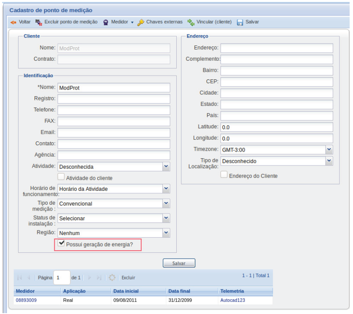Go to the last page using pagination icon
Screen dimensions: 353x314
[99, 278]
